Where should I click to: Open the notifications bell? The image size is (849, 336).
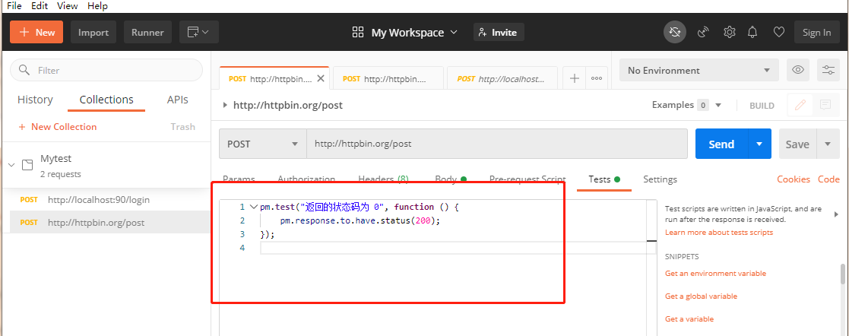[752, 33]
